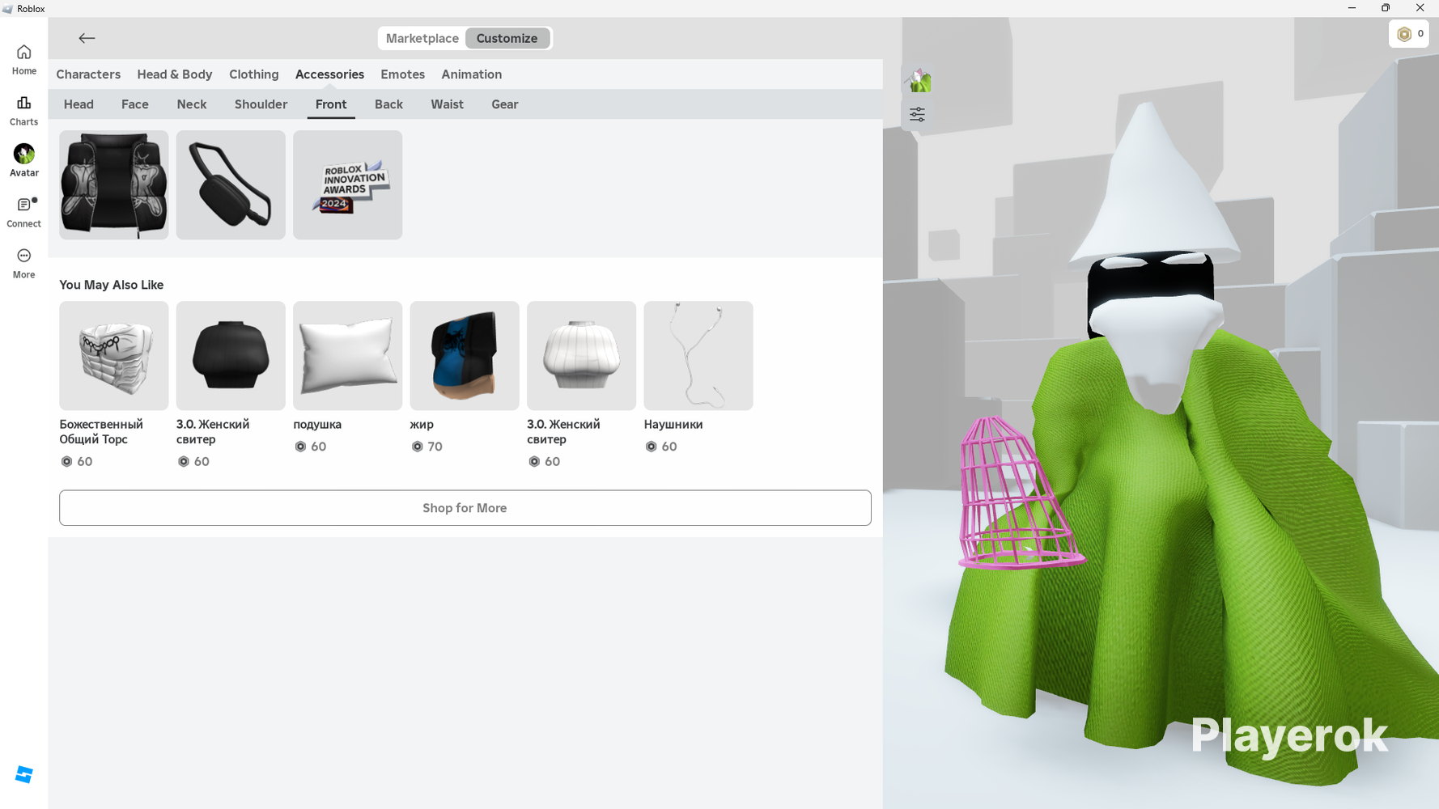Select the Neck accessory subcategory

[x=192, y=104]
